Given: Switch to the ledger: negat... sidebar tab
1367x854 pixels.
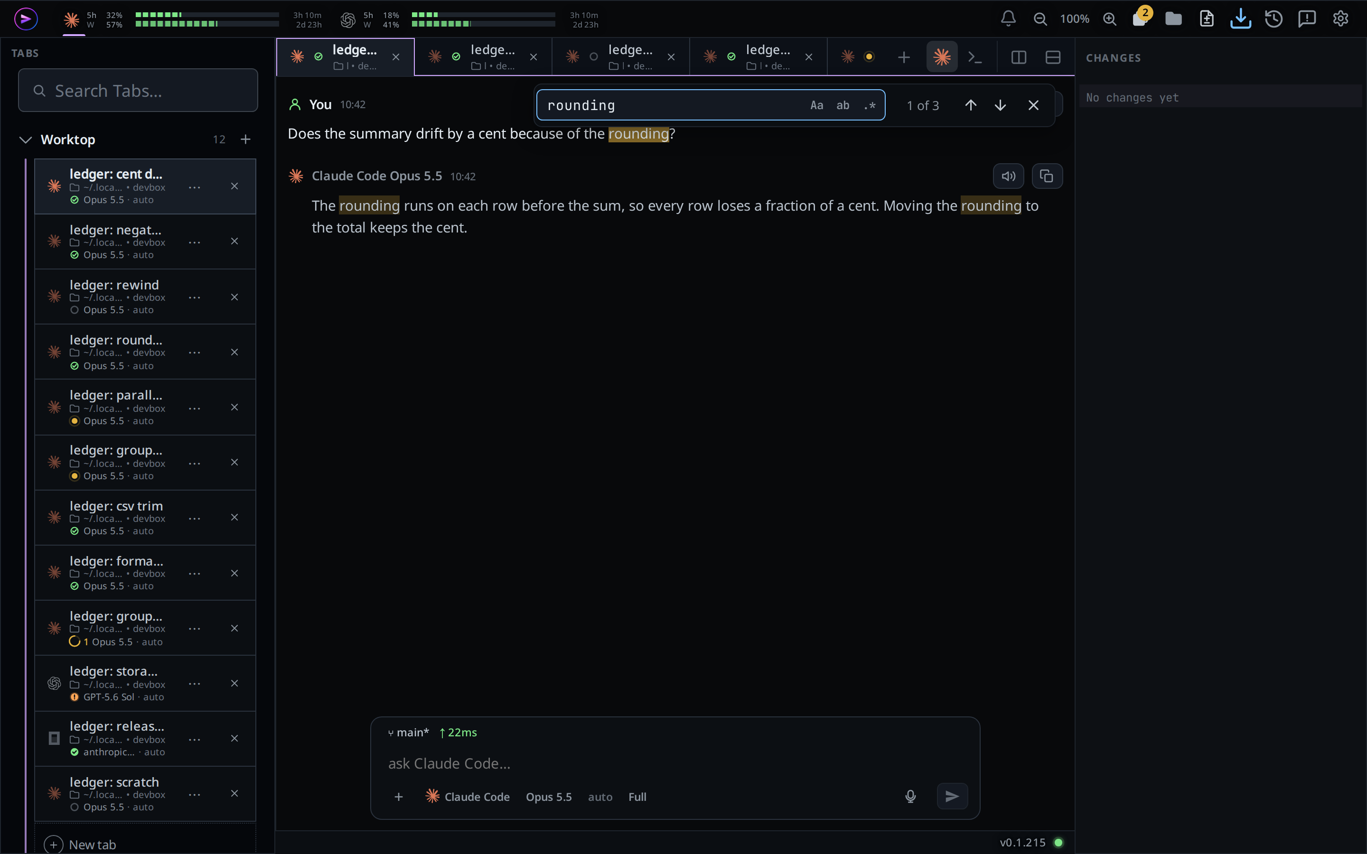Looking at the screenshot, I should click(x=145, y=242).
